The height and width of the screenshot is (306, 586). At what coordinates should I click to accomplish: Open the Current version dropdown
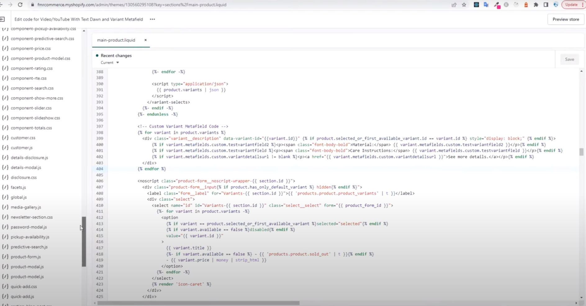[x=110, y=63]
